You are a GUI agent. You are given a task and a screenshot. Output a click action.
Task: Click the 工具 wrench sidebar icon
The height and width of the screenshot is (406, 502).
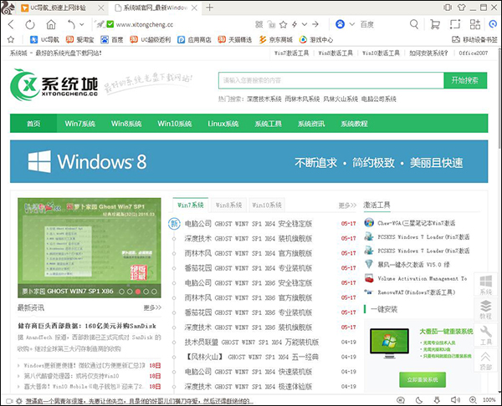pos(485,335)
